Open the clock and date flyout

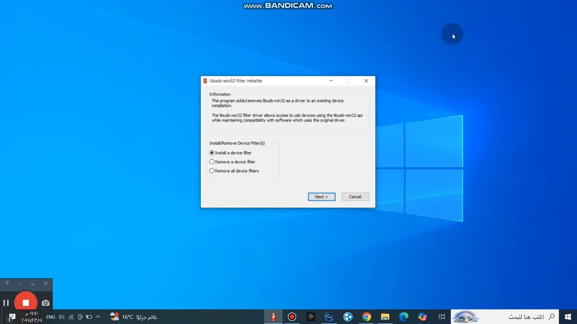(x=32, y=317)
